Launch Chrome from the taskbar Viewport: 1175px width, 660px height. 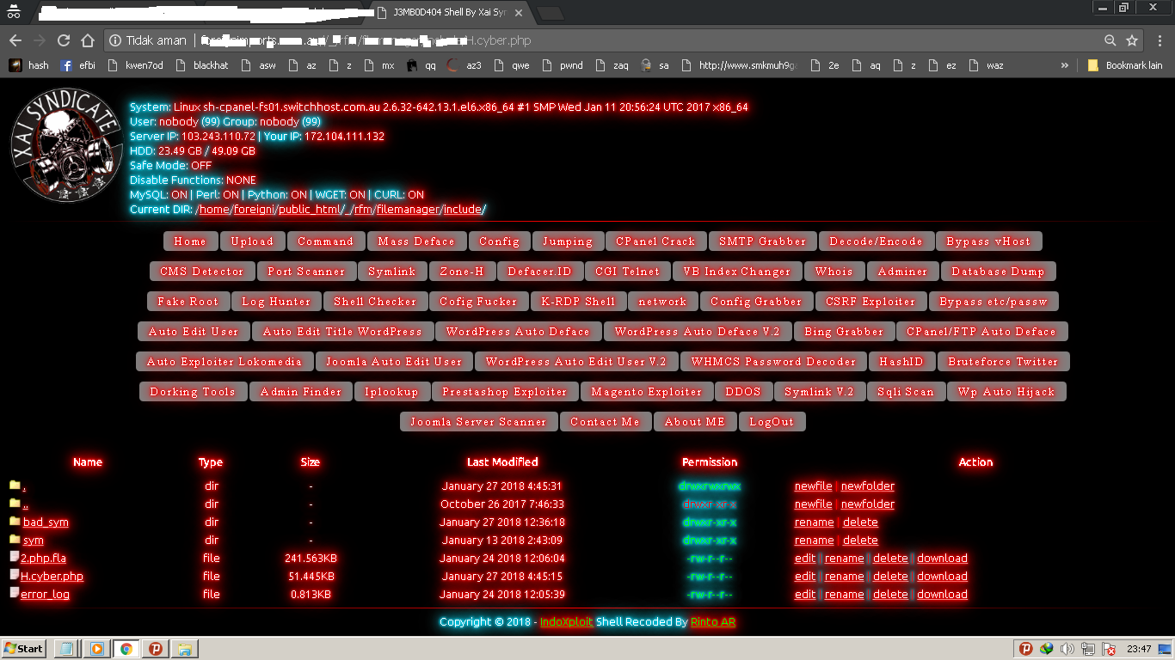[x=126, y=649]
